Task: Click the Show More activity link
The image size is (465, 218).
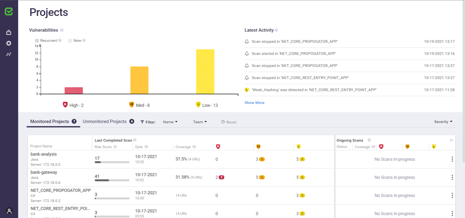Action: coord(254,102)
